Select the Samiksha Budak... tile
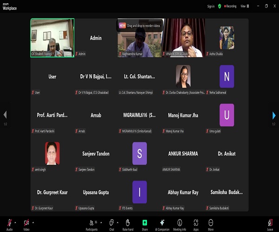The image size is (279, 232). click(227, 192)
